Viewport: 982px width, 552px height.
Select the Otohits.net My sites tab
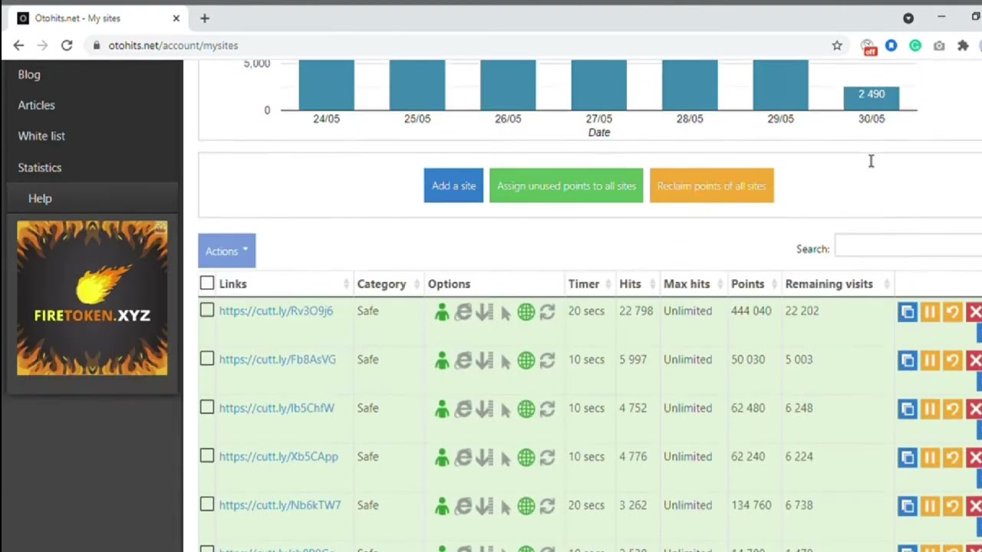click(96, 18)
